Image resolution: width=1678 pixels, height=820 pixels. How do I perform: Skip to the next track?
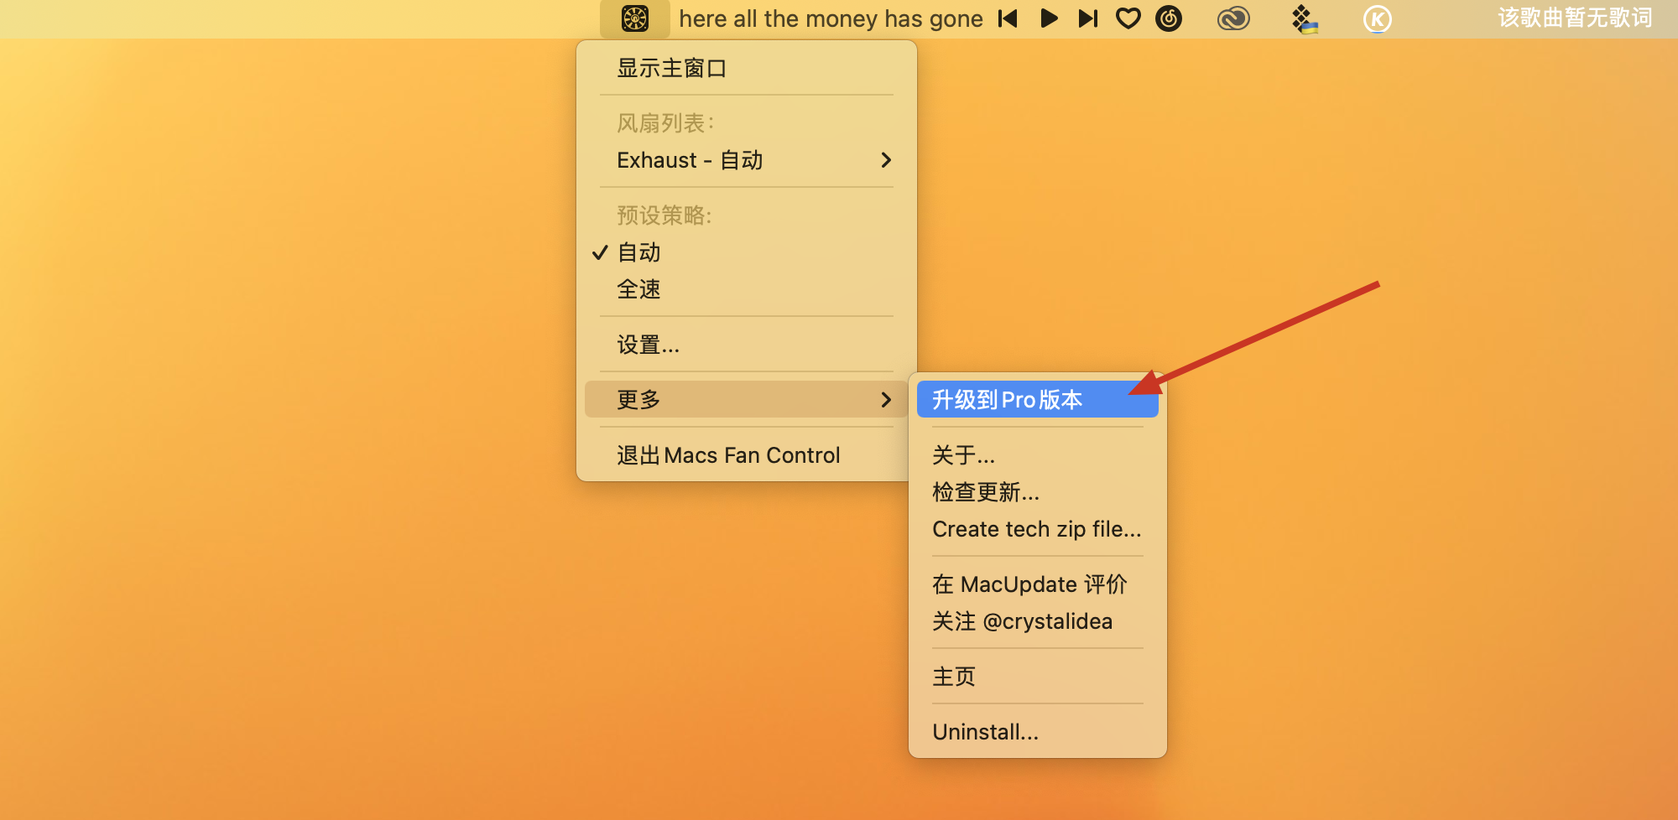[1088, 18]
